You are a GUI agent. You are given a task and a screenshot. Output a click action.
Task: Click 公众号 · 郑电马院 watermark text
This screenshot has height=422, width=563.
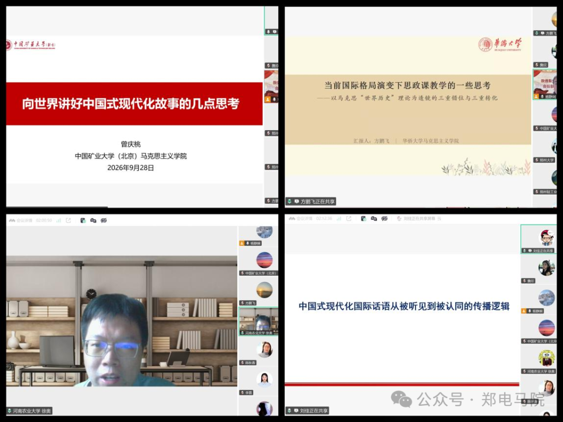(481, 399)
